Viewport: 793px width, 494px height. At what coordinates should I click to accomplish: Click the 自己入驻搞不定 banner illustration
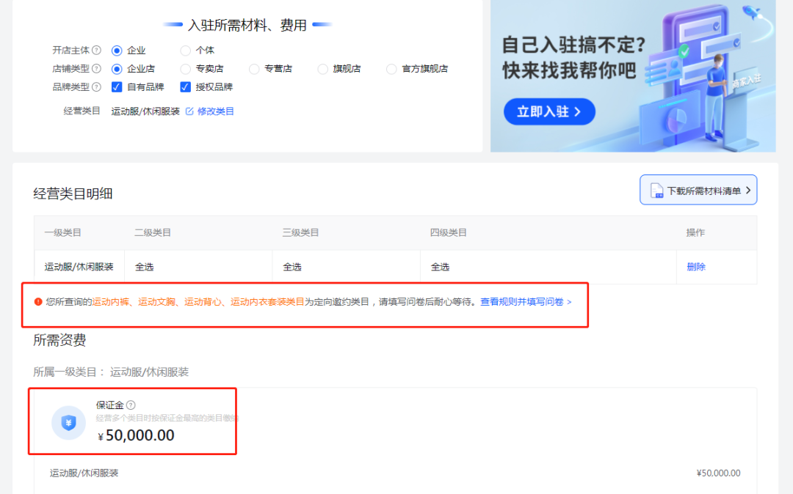click(633, 75)
